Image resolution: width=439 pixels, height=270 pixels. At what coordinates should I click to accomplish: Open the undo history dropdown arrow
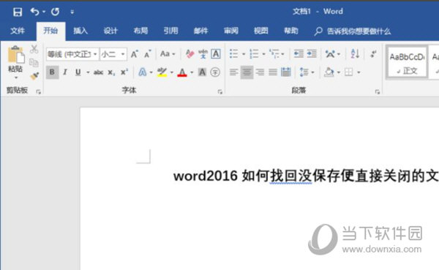(x=44, y=12)
